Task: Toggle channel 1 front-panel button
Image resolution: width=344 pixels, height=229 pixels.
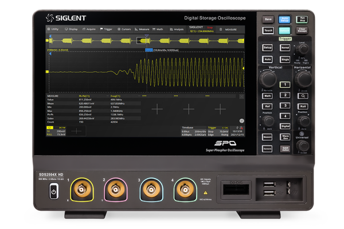Action: (285, 85)
